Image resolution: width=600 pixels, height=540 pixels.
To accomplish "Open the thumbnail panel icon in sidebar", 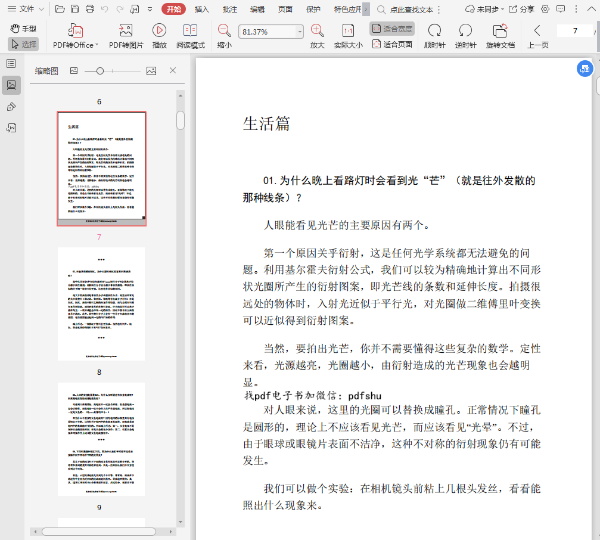I will [x=11, y=85].
